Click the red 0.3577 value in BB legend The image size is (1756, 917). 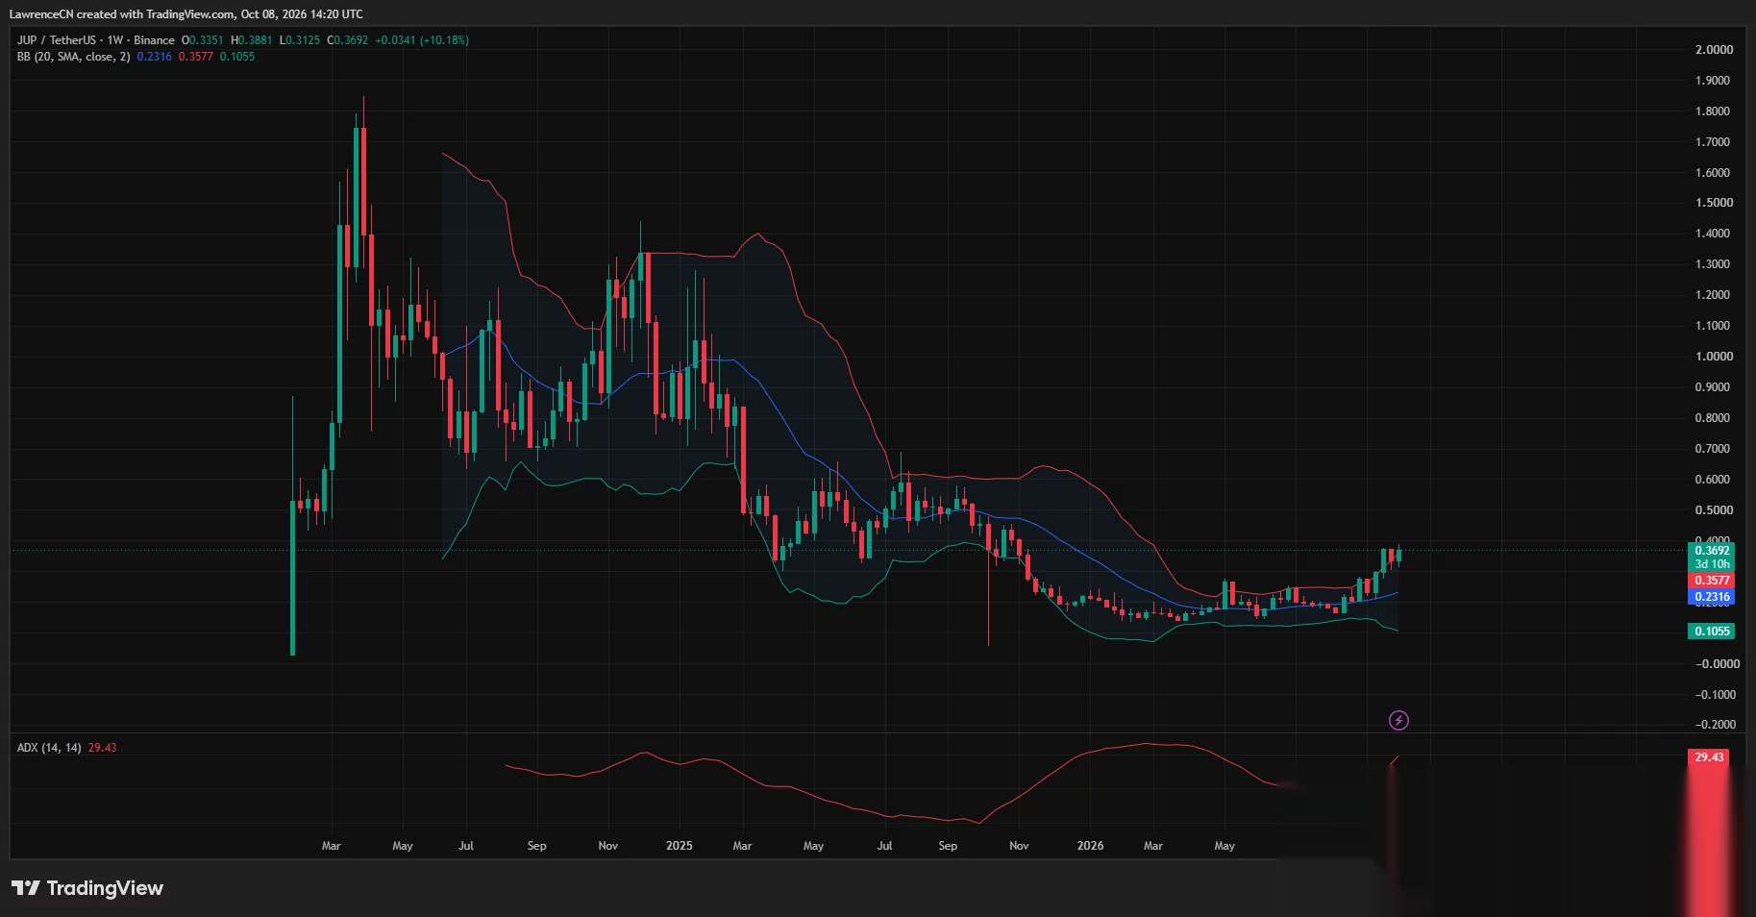196,57
